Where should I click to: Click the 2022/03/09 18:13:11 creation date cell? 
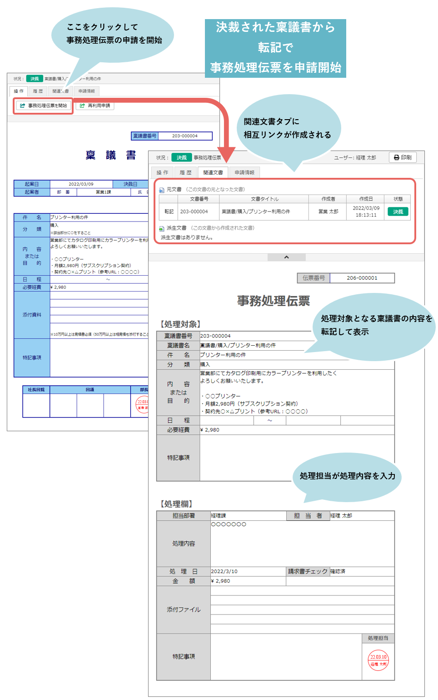coord(366,212)
